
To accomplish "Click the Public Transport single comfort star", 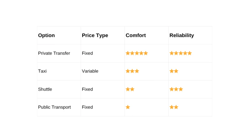I will (x=128, y=107).
